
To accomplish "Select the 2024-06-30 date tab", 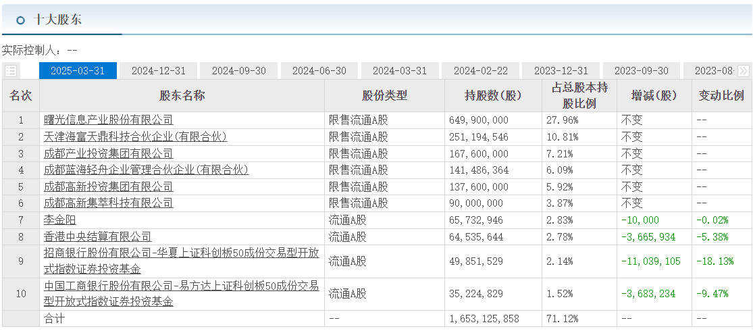I will pos(319,71).
